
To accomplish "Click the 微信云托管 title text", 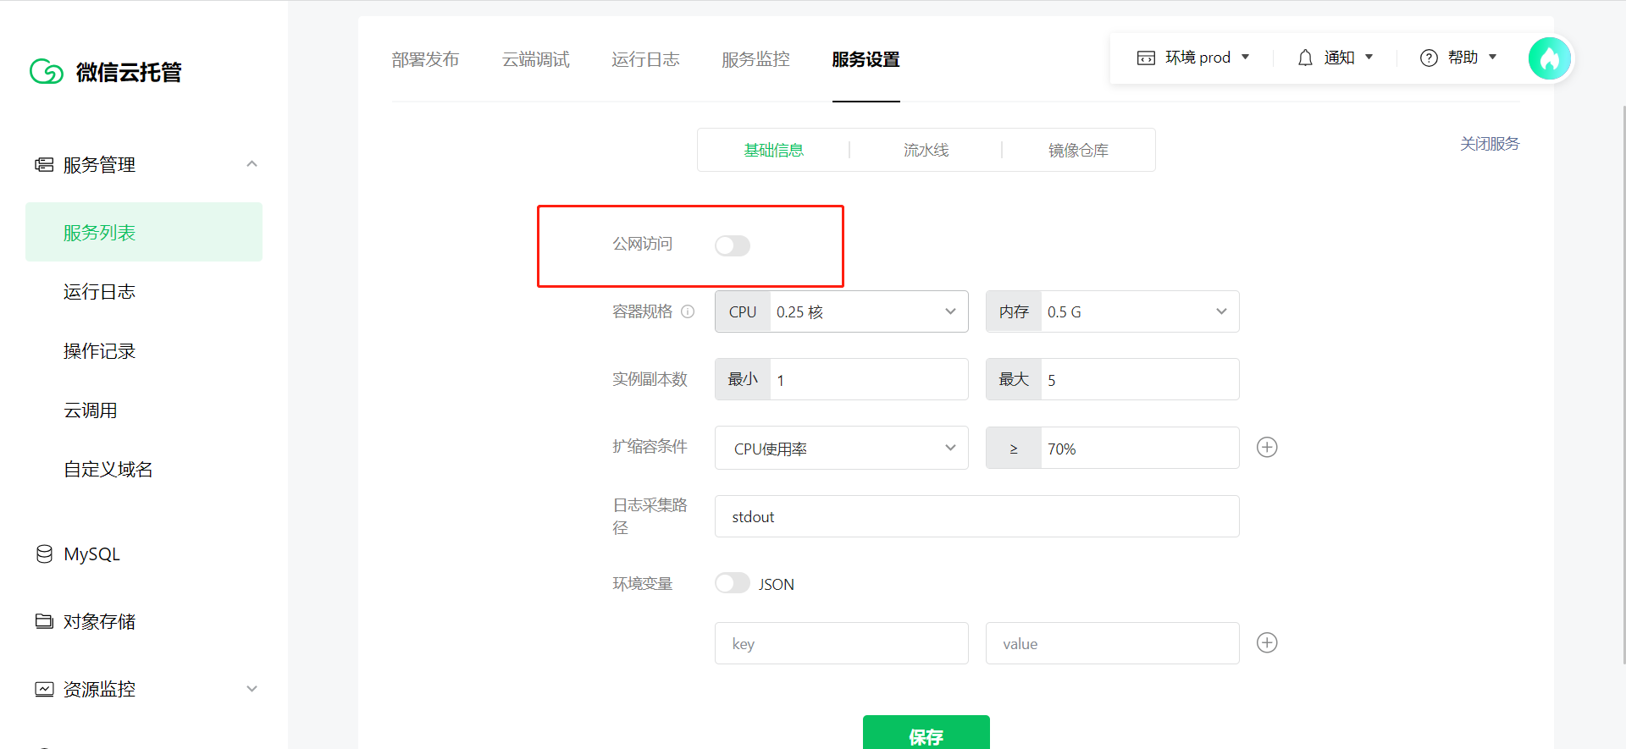I will point(129,72).
